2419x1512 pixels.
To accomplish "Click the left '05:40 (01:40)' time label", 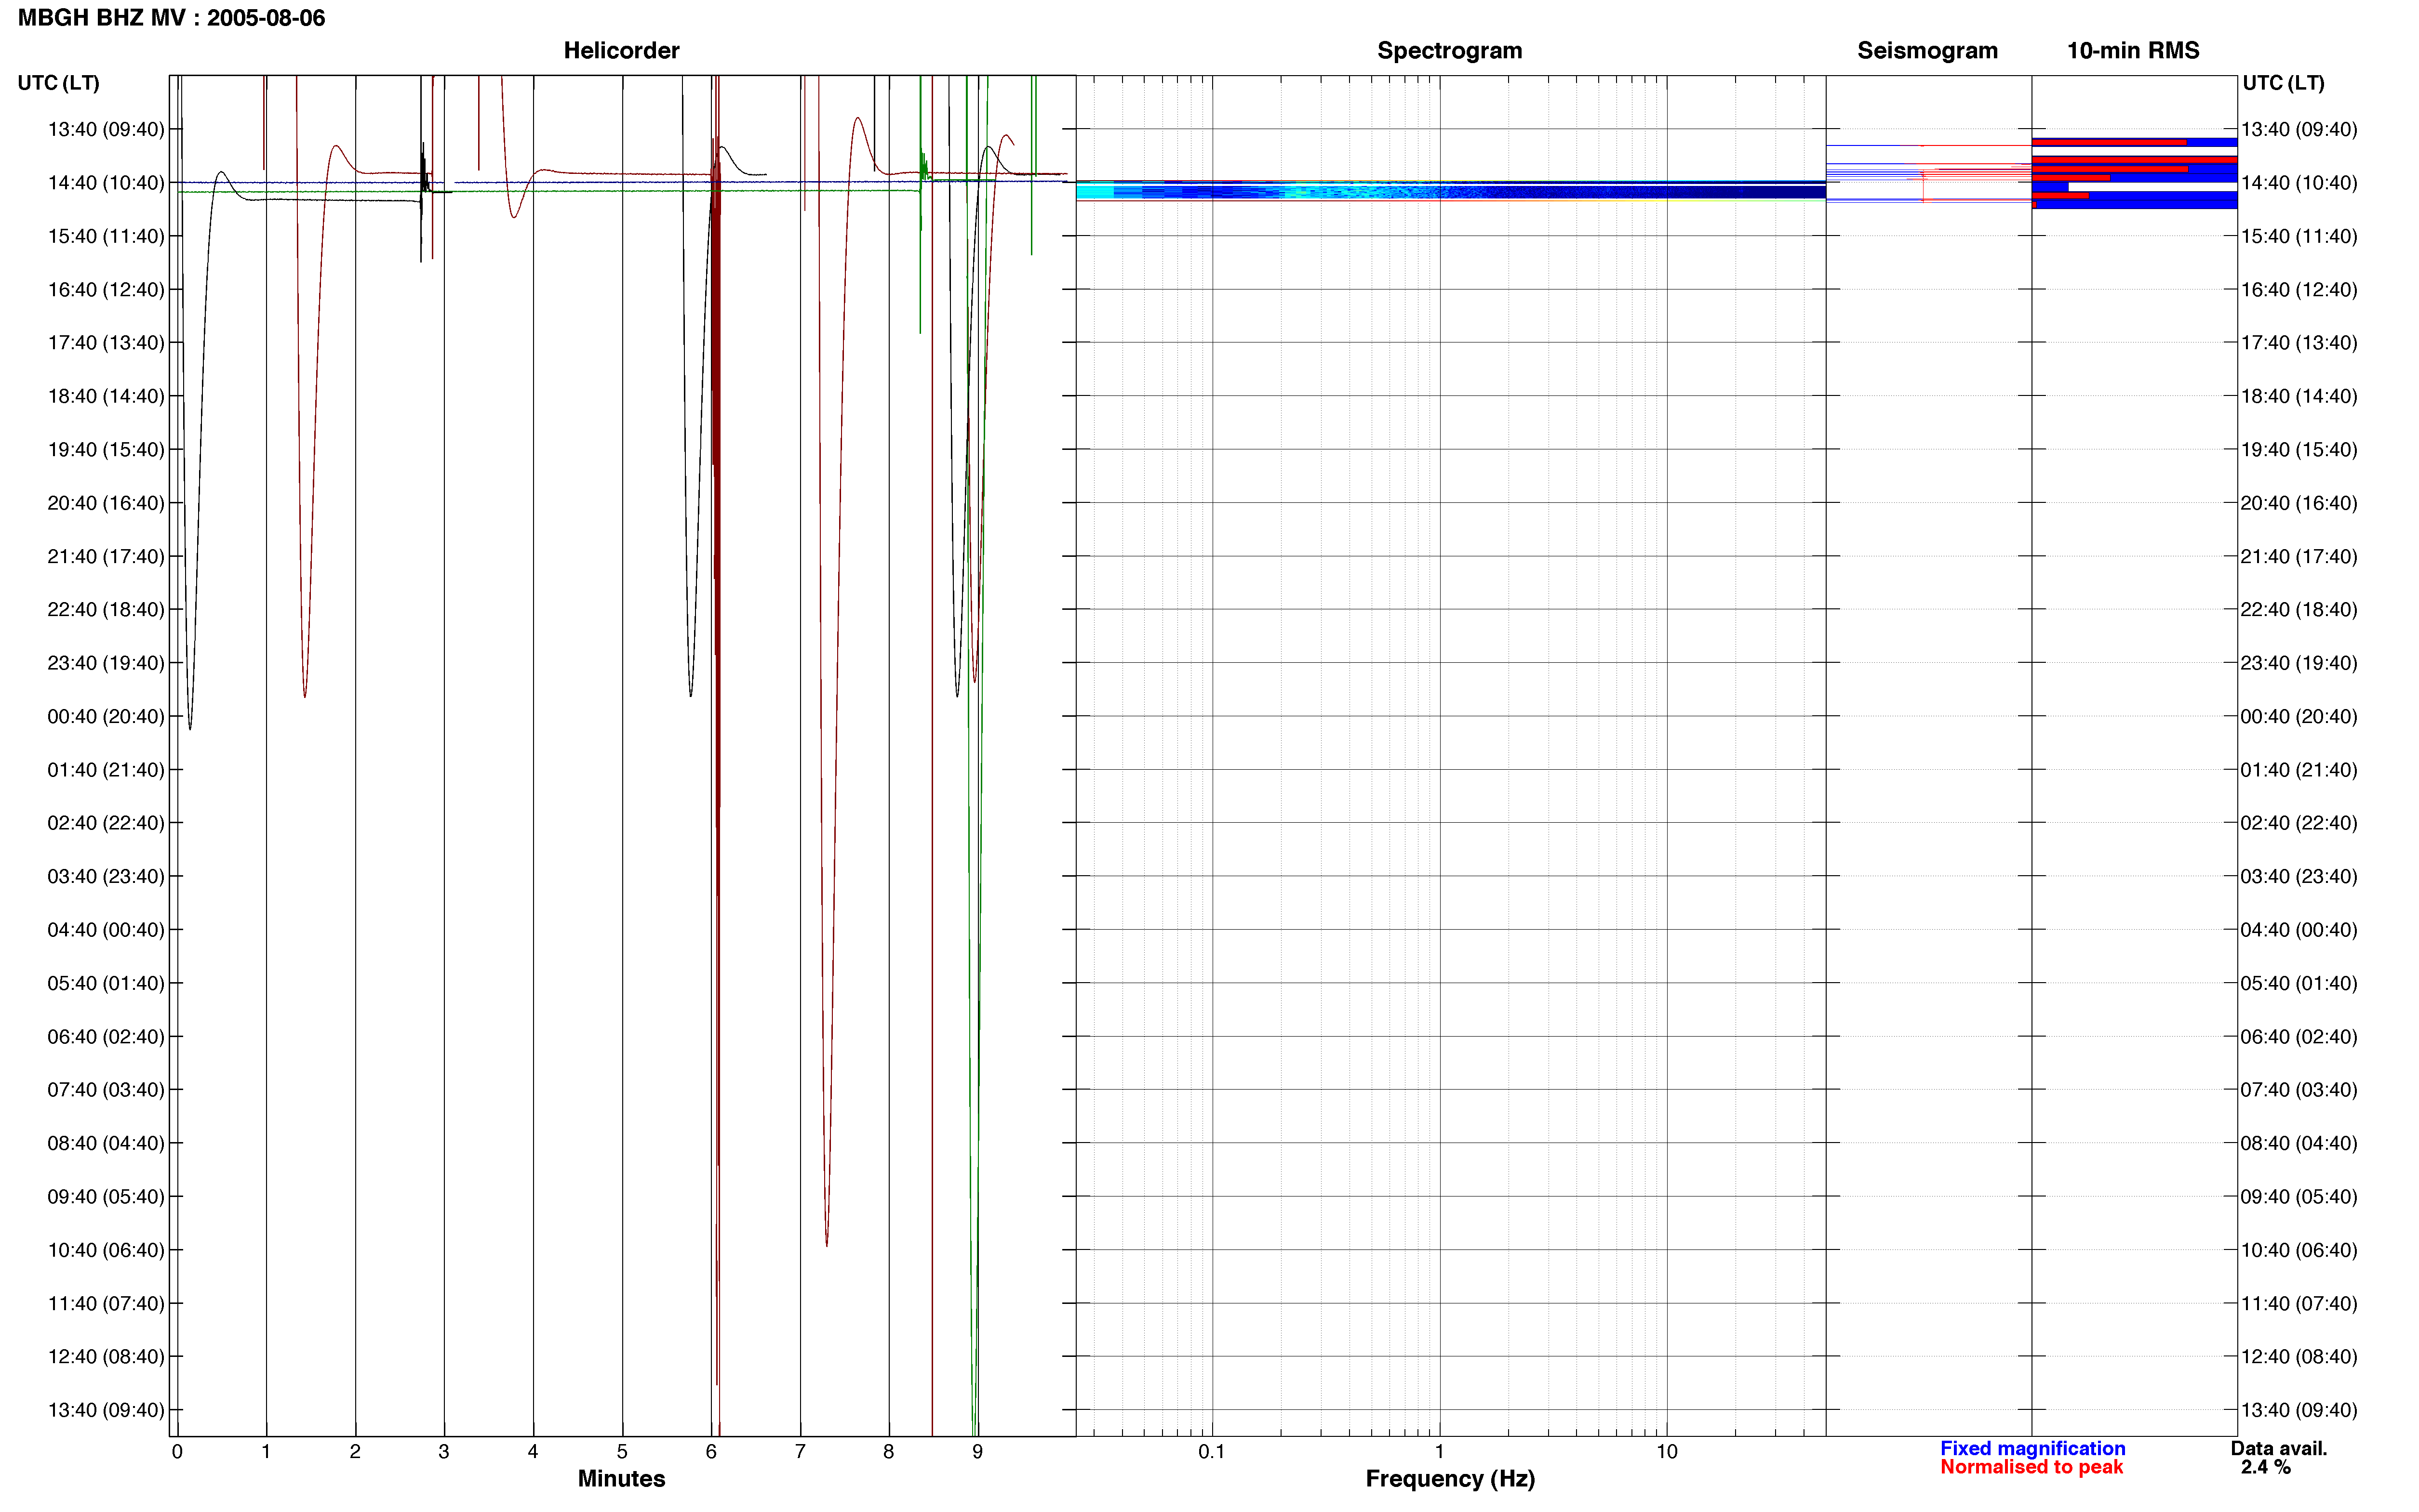I will pyautogui.click(x=106, y=983).
